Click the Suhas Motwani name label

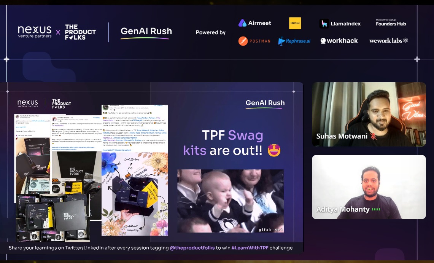(342, 136)
